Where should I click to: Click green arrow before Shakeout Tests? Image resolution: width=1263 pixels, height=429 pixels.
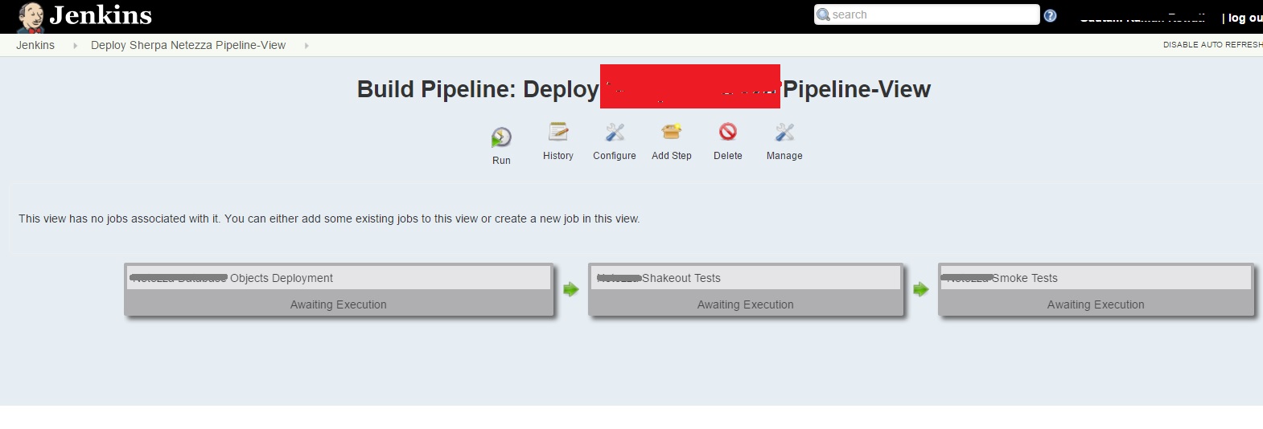[571, 289]
